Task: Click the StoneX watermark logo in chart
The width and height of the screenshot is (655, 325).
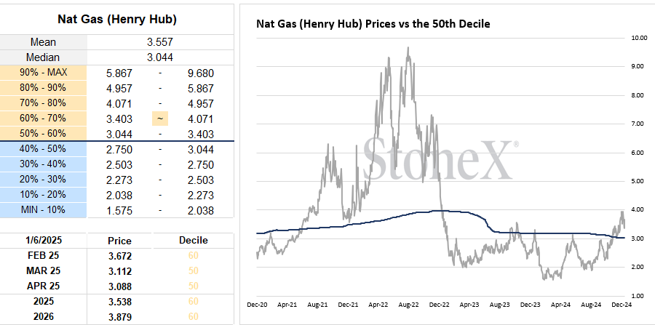Action: click(x=440, y=159)
